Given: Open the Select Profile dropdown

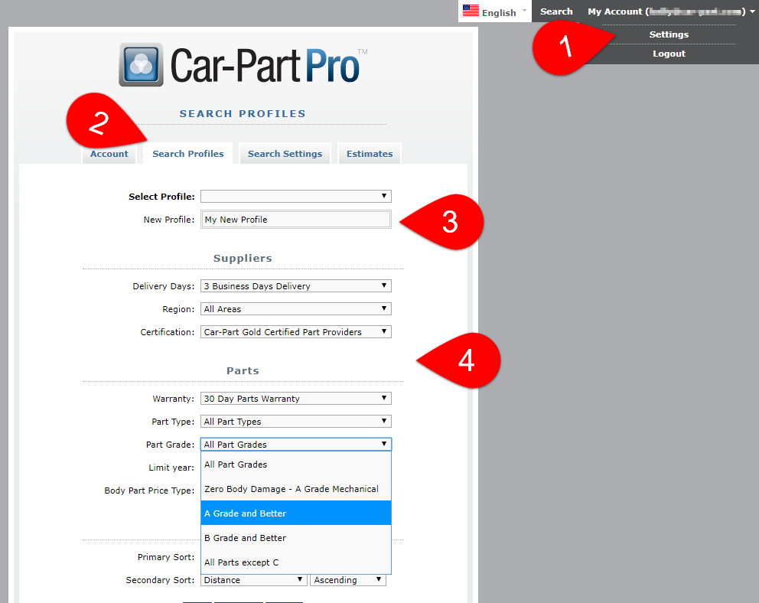Looking at the screenshot, I should (296, 196).
